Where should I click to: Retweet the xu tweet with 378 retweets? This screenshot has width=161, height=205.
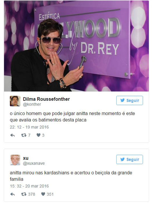(x=24, y=194)
